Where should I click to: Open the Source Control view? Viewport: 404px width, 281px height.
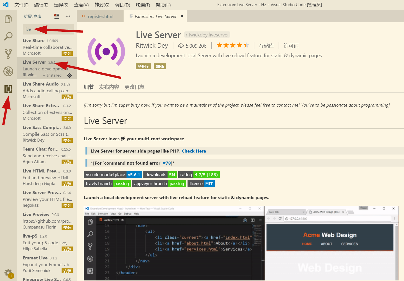[x=8, y=54]
